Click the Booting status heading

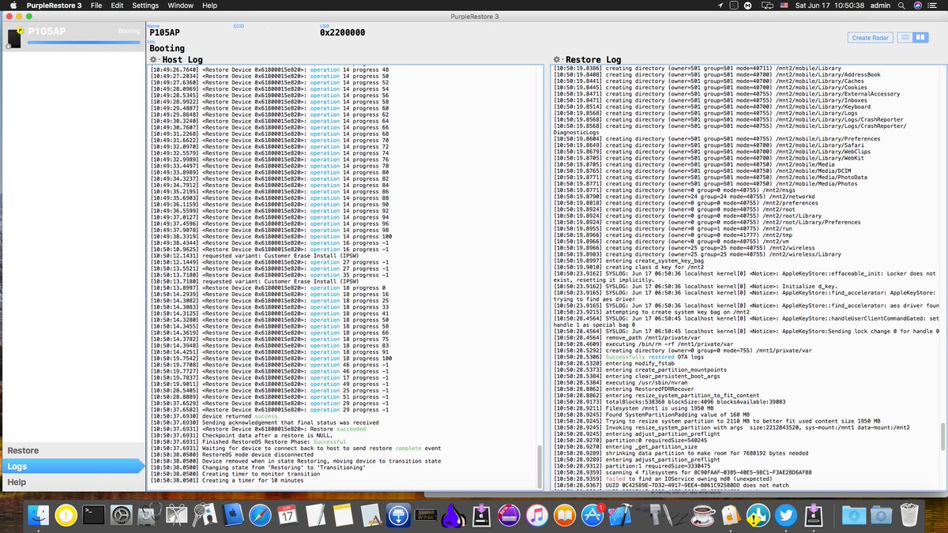click(x=167, y=49)
